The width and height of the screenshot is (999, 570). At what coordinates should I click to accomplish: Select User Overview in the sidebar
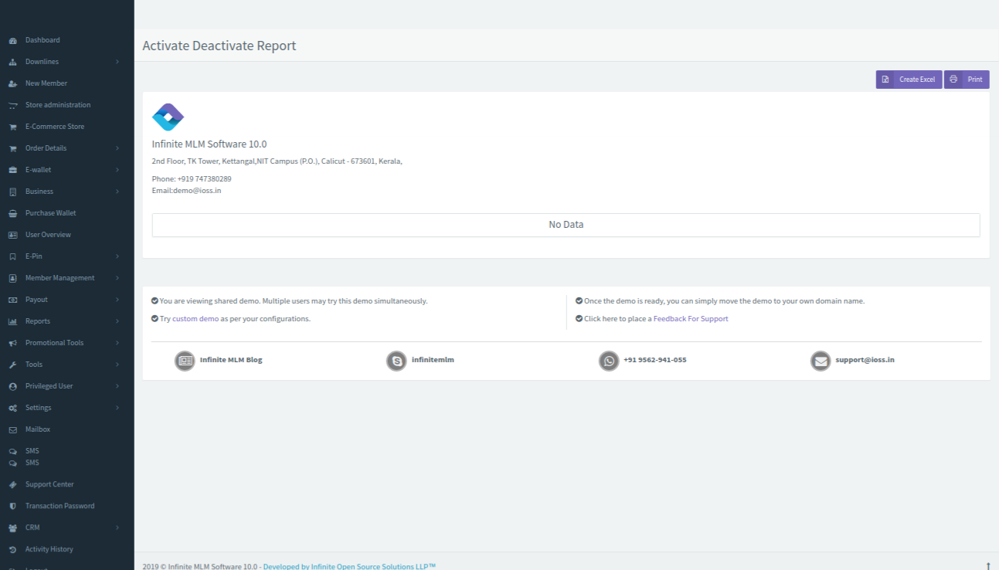48,235
